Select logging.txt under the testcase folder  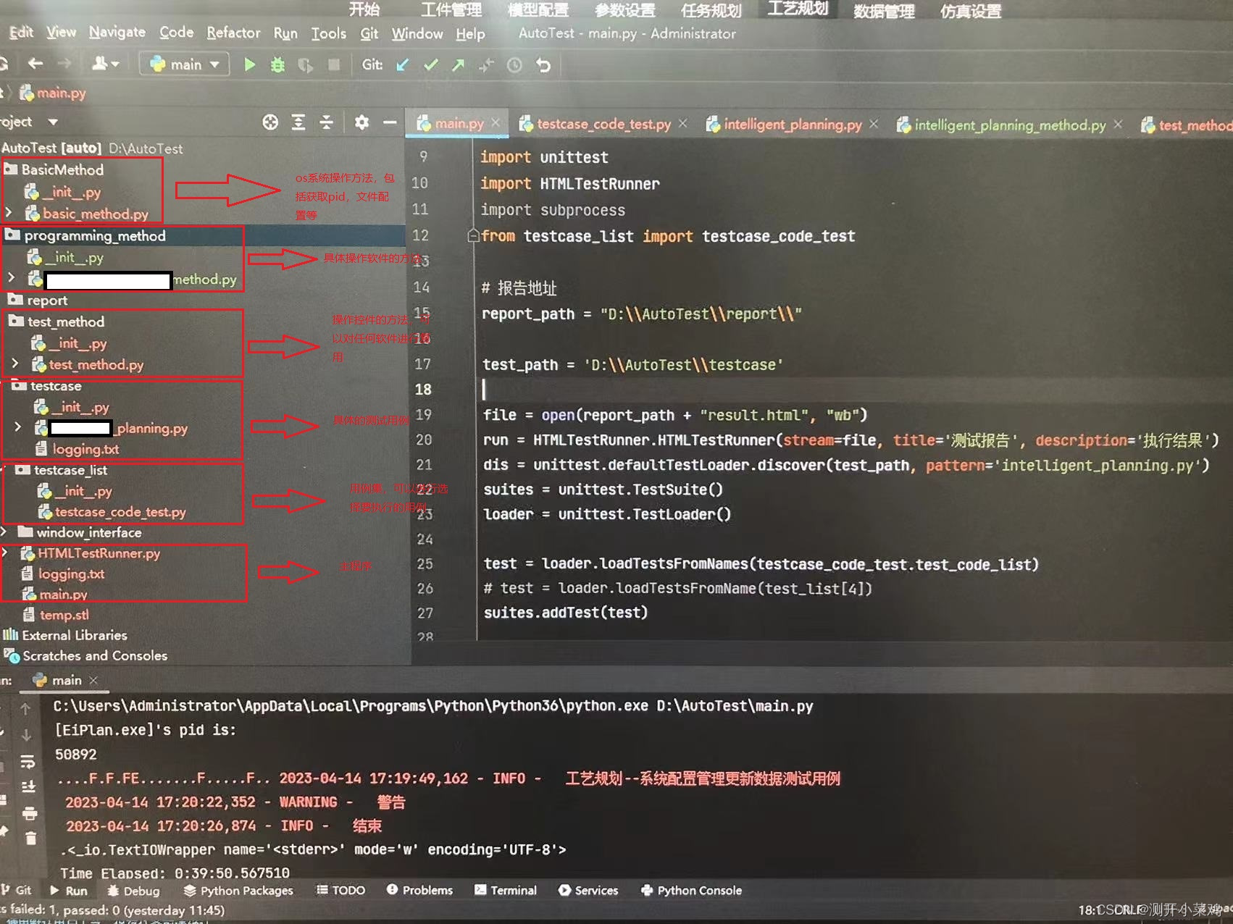tap(85, 449)
